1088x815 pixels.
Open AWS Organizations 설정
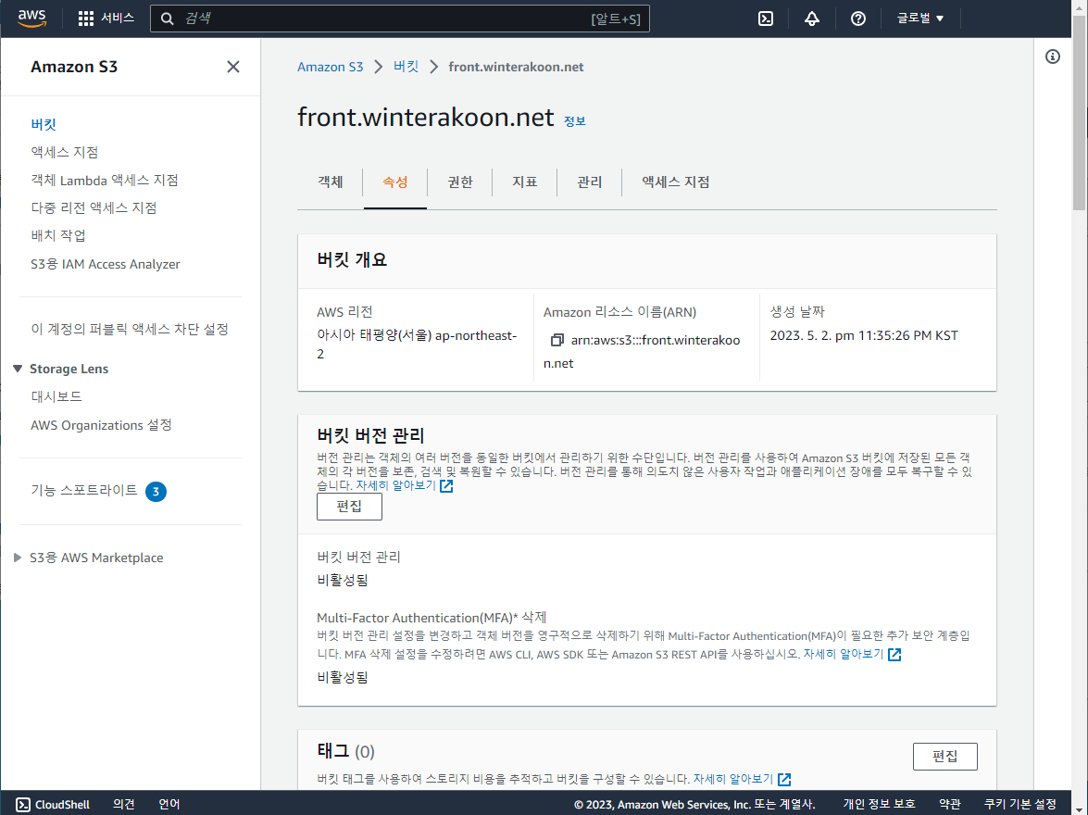coord(101,425)
